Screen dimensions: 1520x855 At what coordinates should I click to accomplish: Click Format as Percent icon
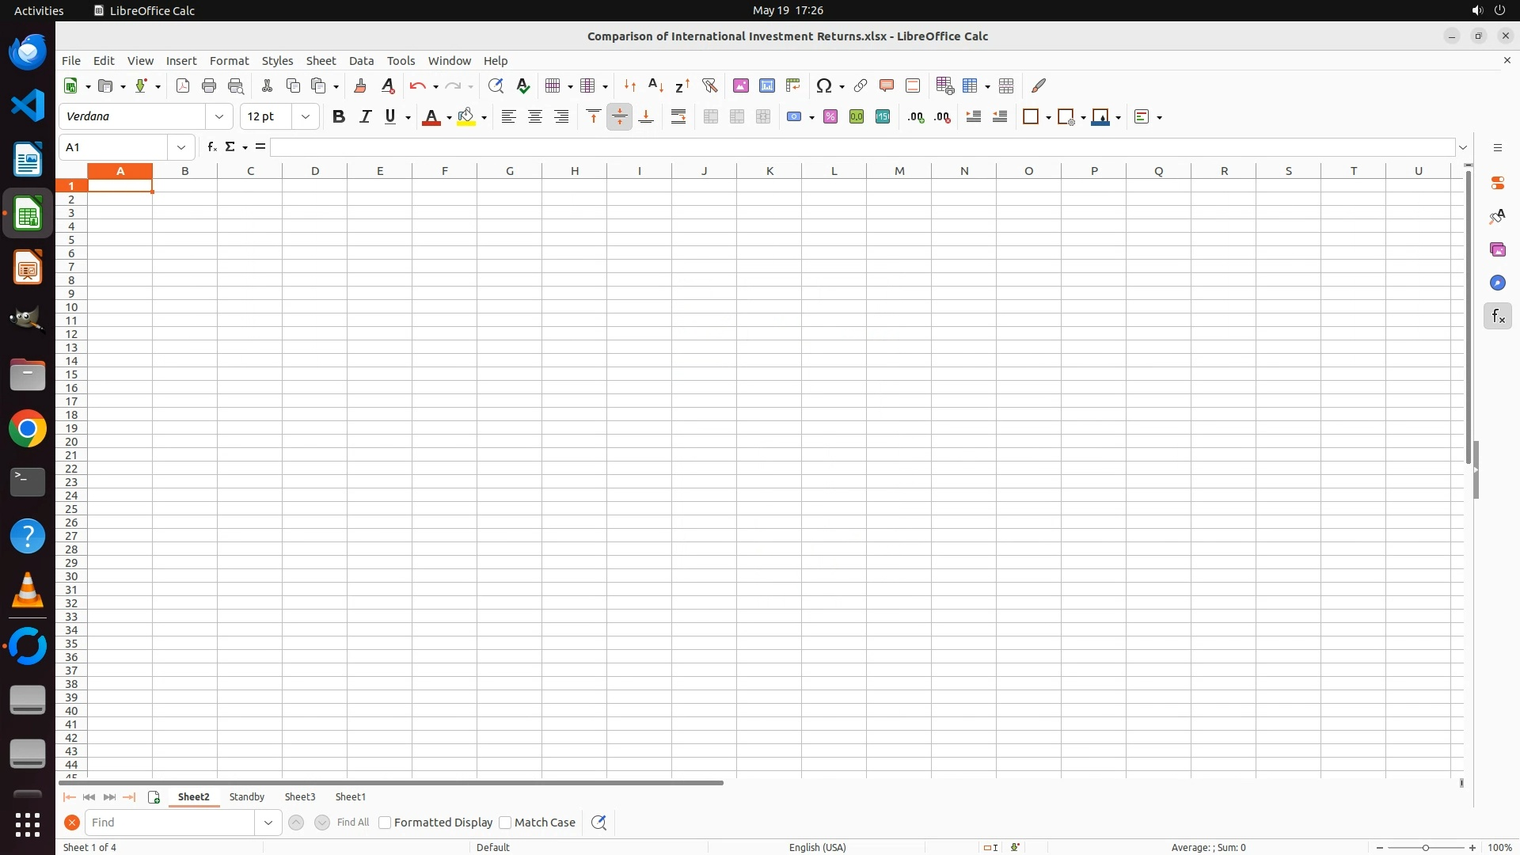(830, 117)
